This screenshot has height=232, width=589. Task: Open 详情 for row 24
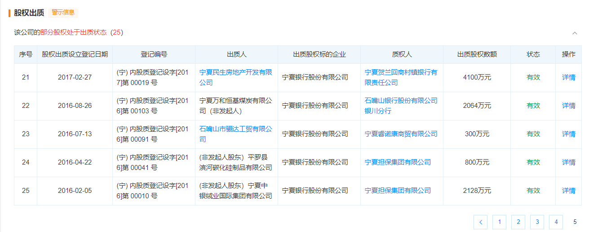tap(568, 162)
